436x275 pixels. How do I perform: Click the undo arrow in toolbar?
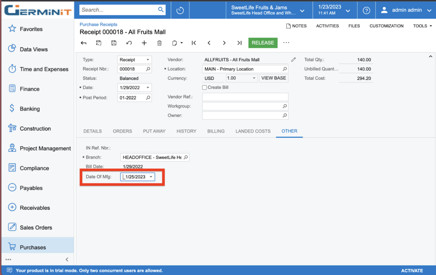129,43
